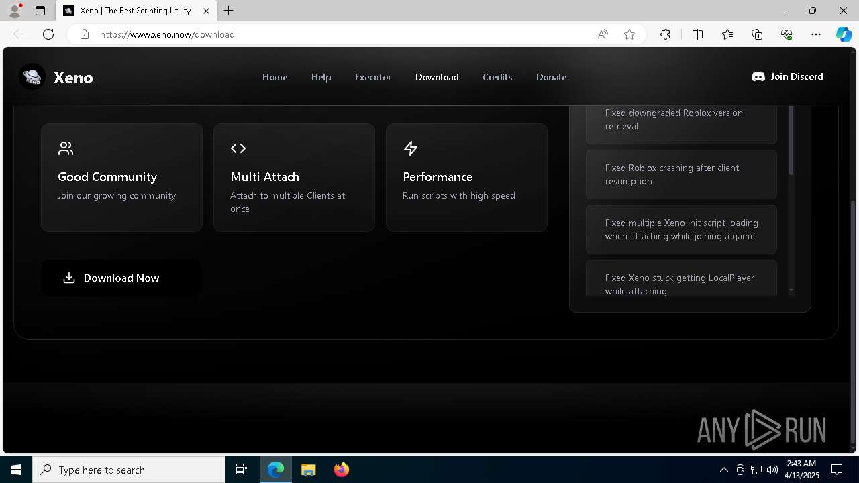
Task: Open the Executor nav item
Action: [x=373, y=77]
